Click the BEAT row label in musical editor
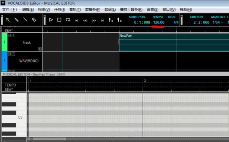Viewport: 229px width, 142px height. coord(9,90)
